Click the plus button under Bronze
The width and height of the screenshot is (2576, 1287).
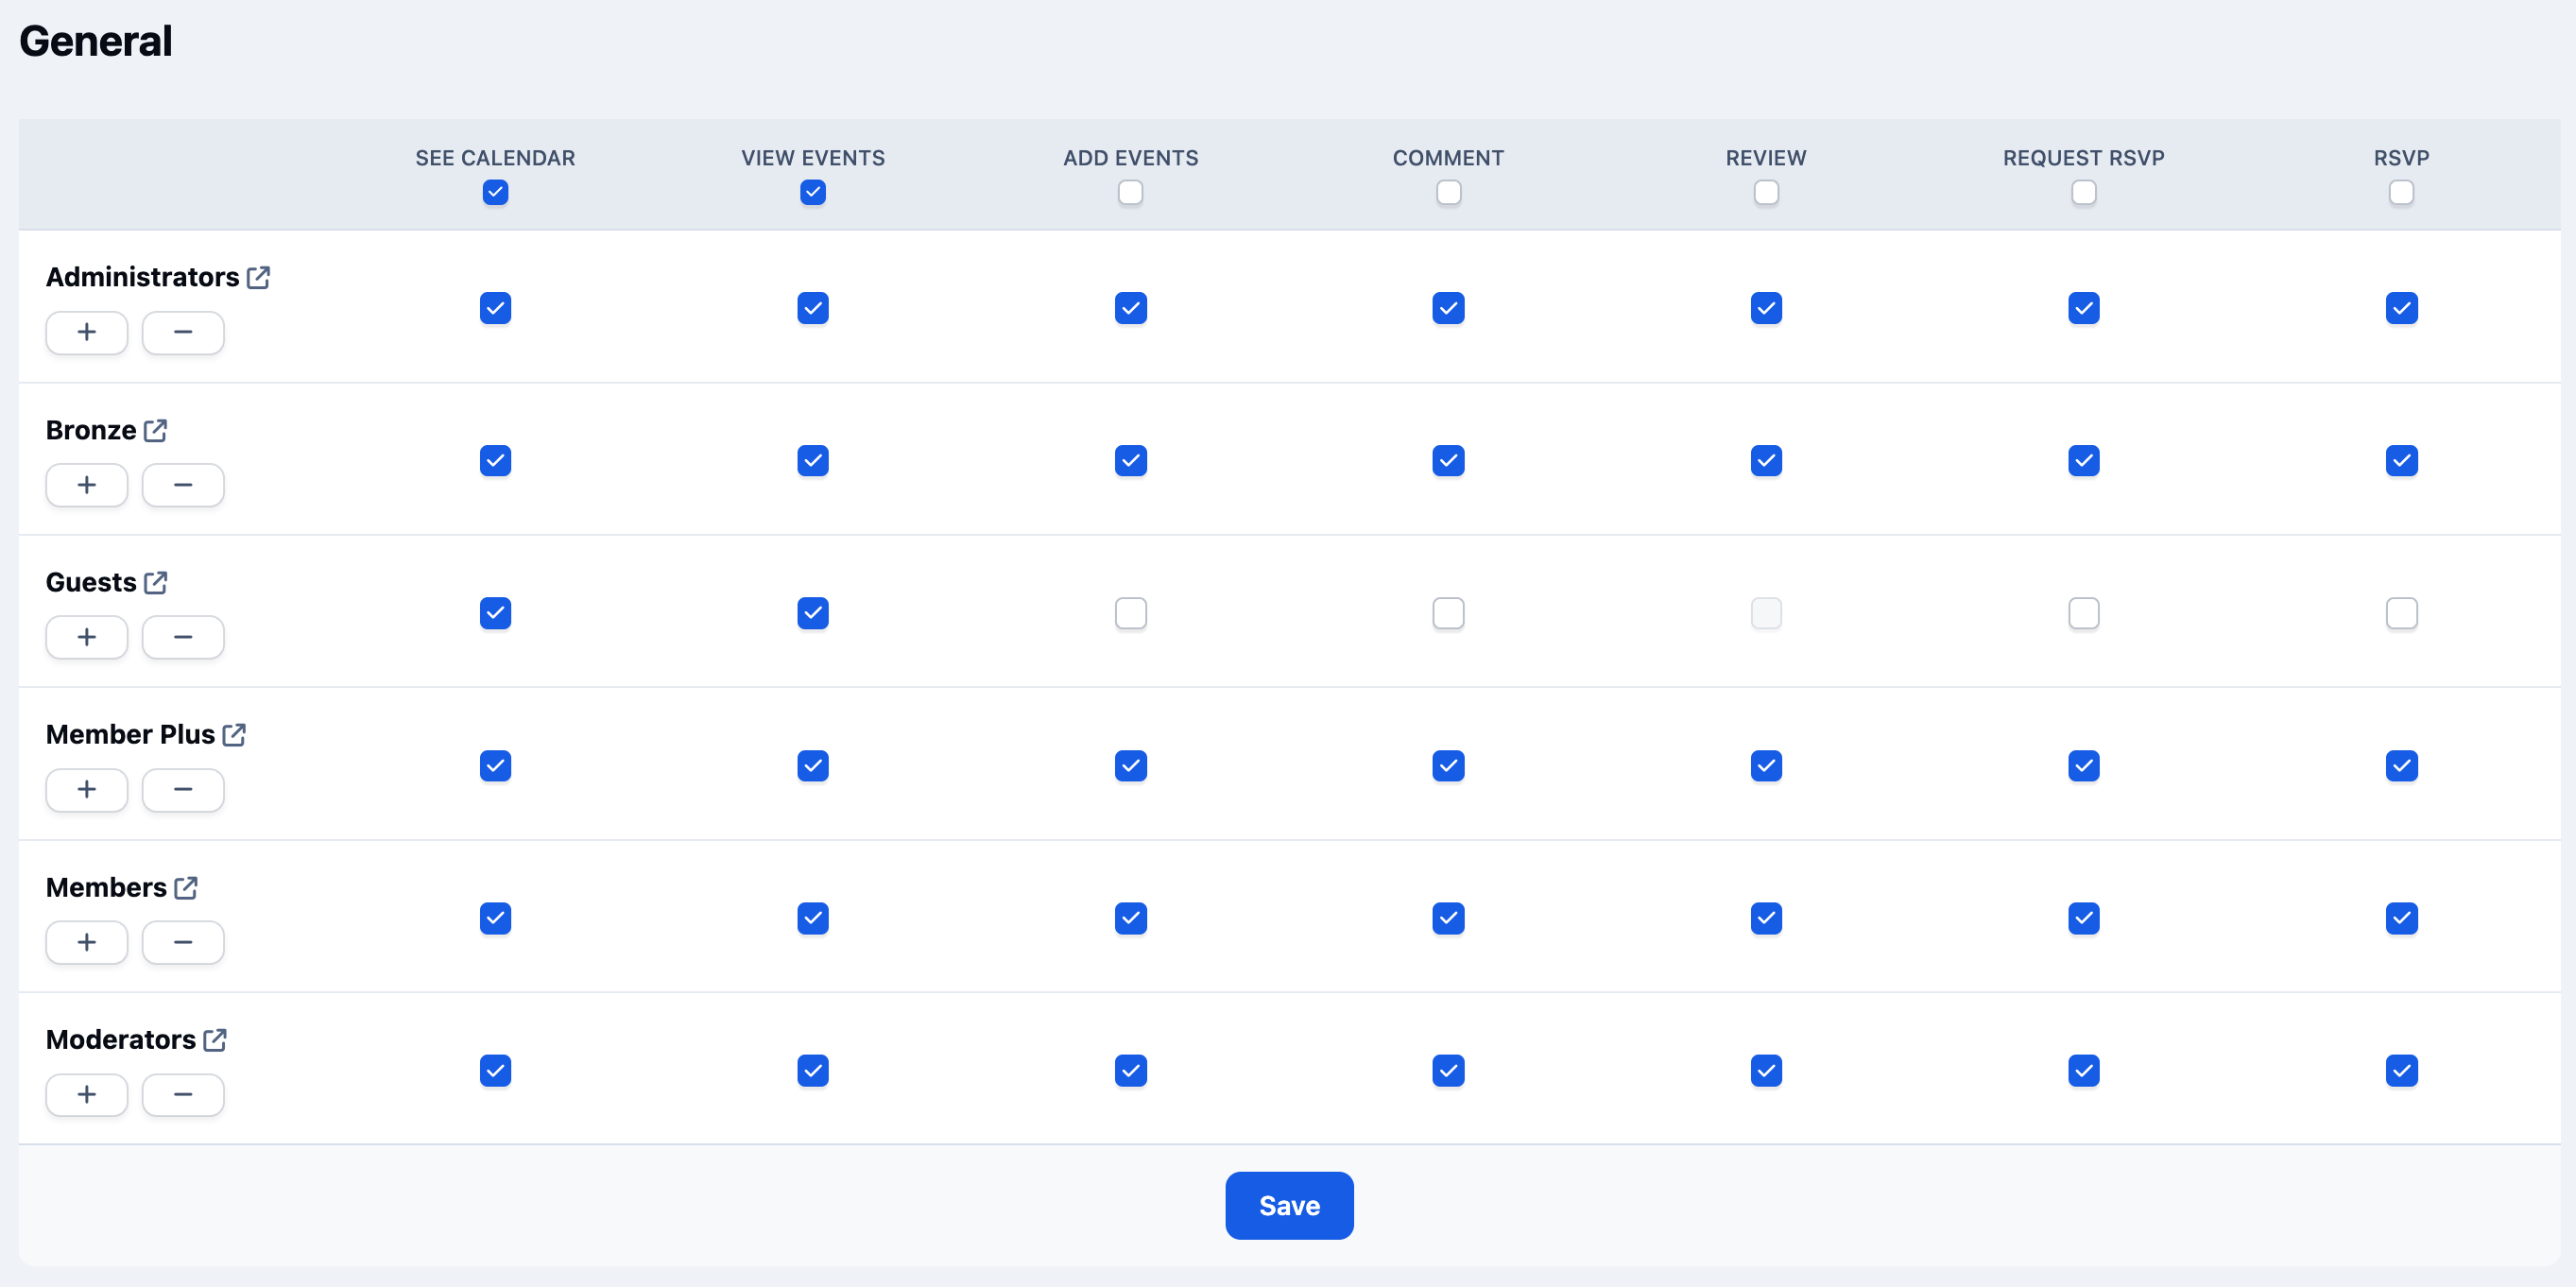(87, 485)
